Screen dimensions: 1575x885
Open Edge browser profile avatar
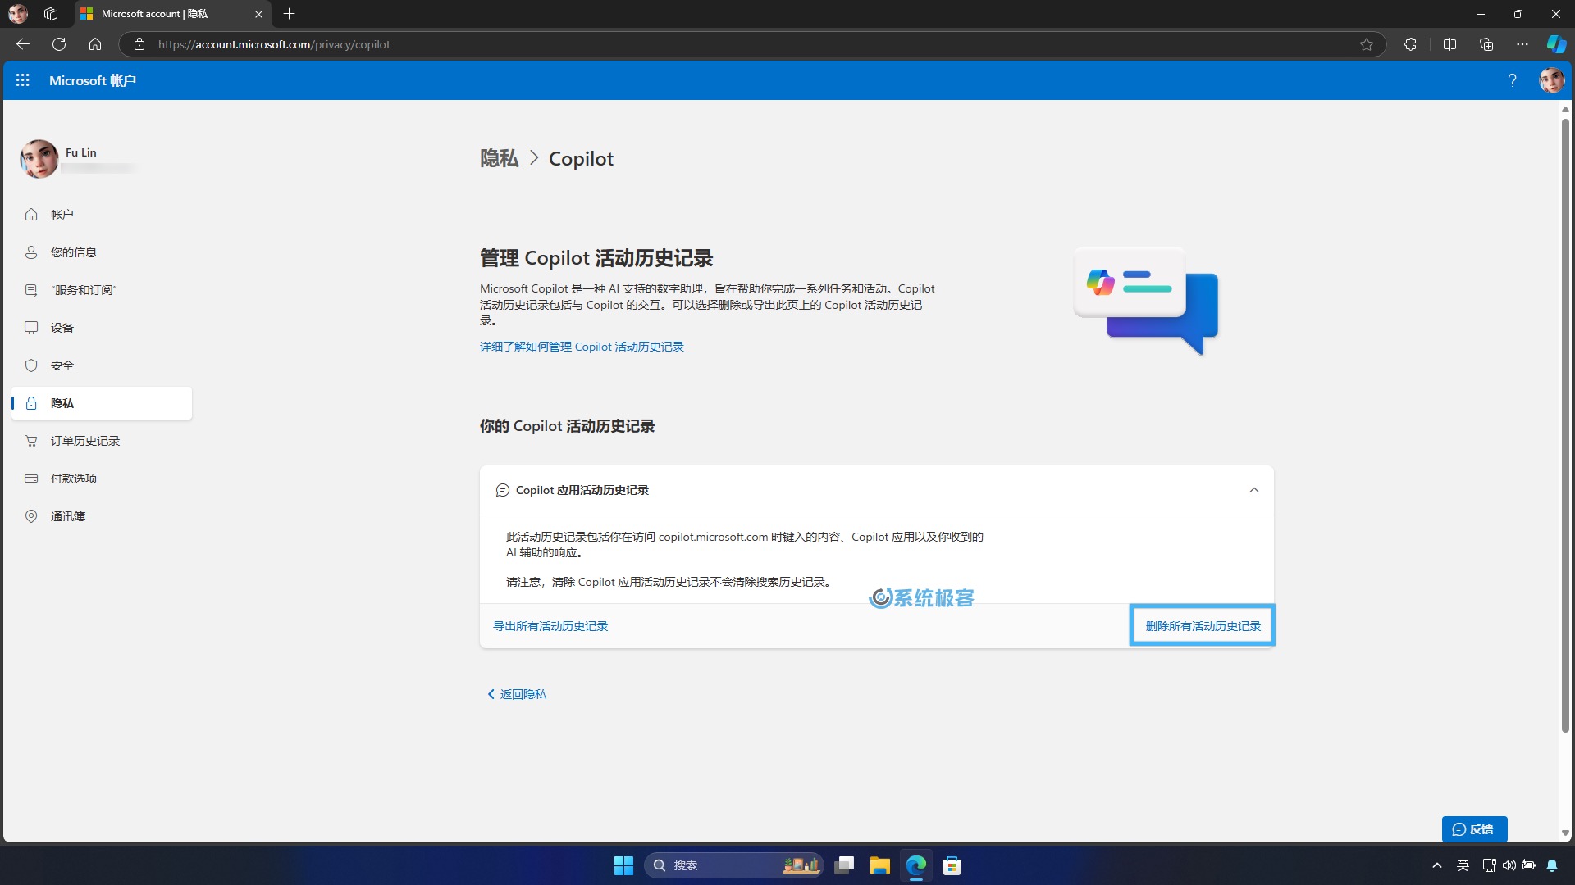pyautogui.click(x=18, y=14)
